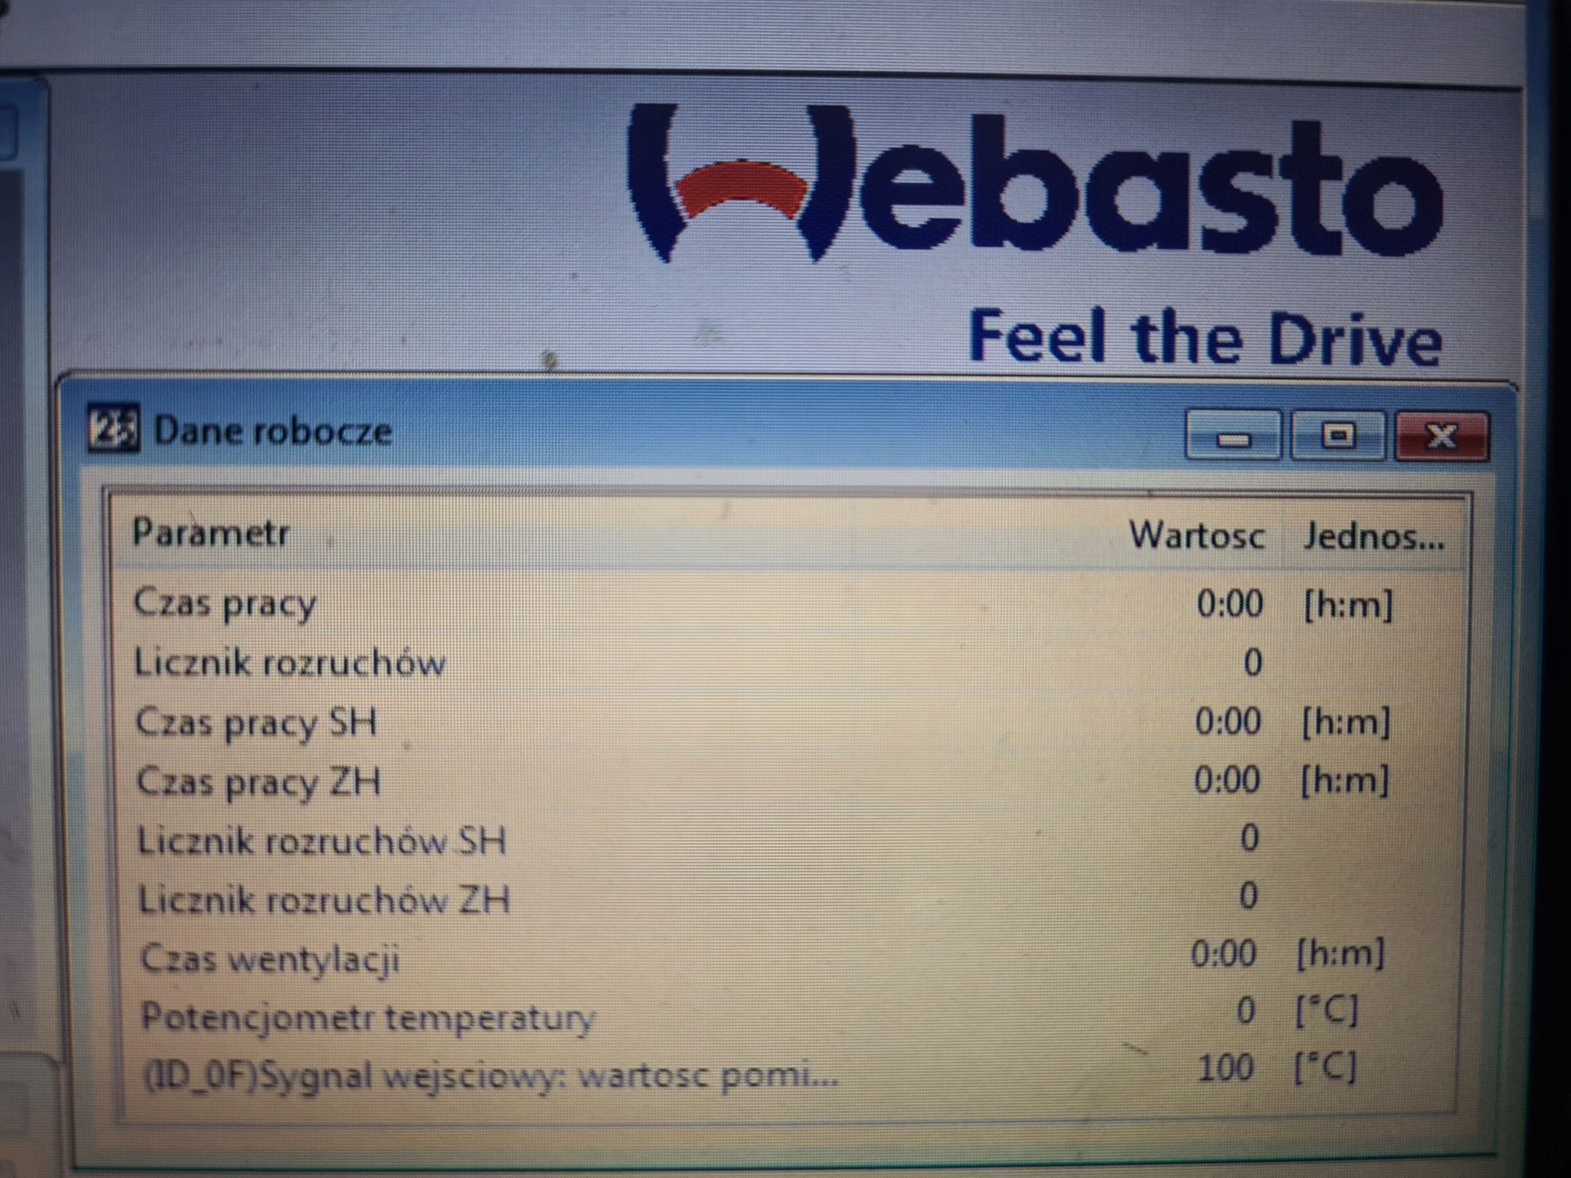1571x1178 pixels.
Task: Click the Parametr column header
Action: 211,534
